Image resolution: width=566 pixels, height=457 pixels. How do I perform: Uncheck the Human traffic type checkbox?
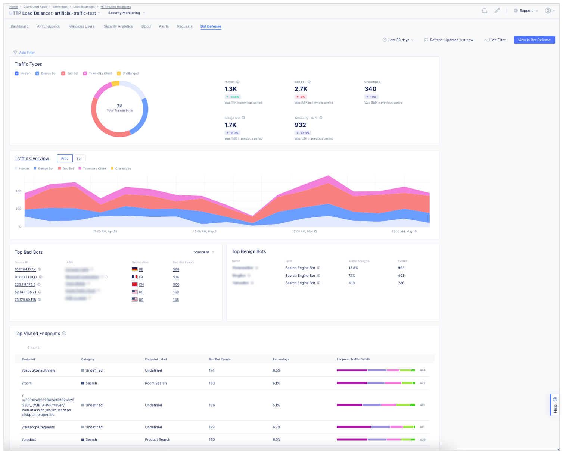click(17, 73)
